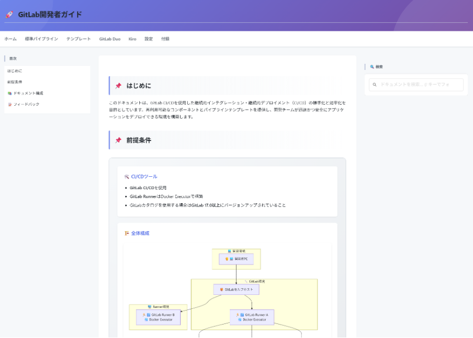Go to the テンプレート menu item
Viewport: 473px width, 338px height.
click(x=78, y=39)
